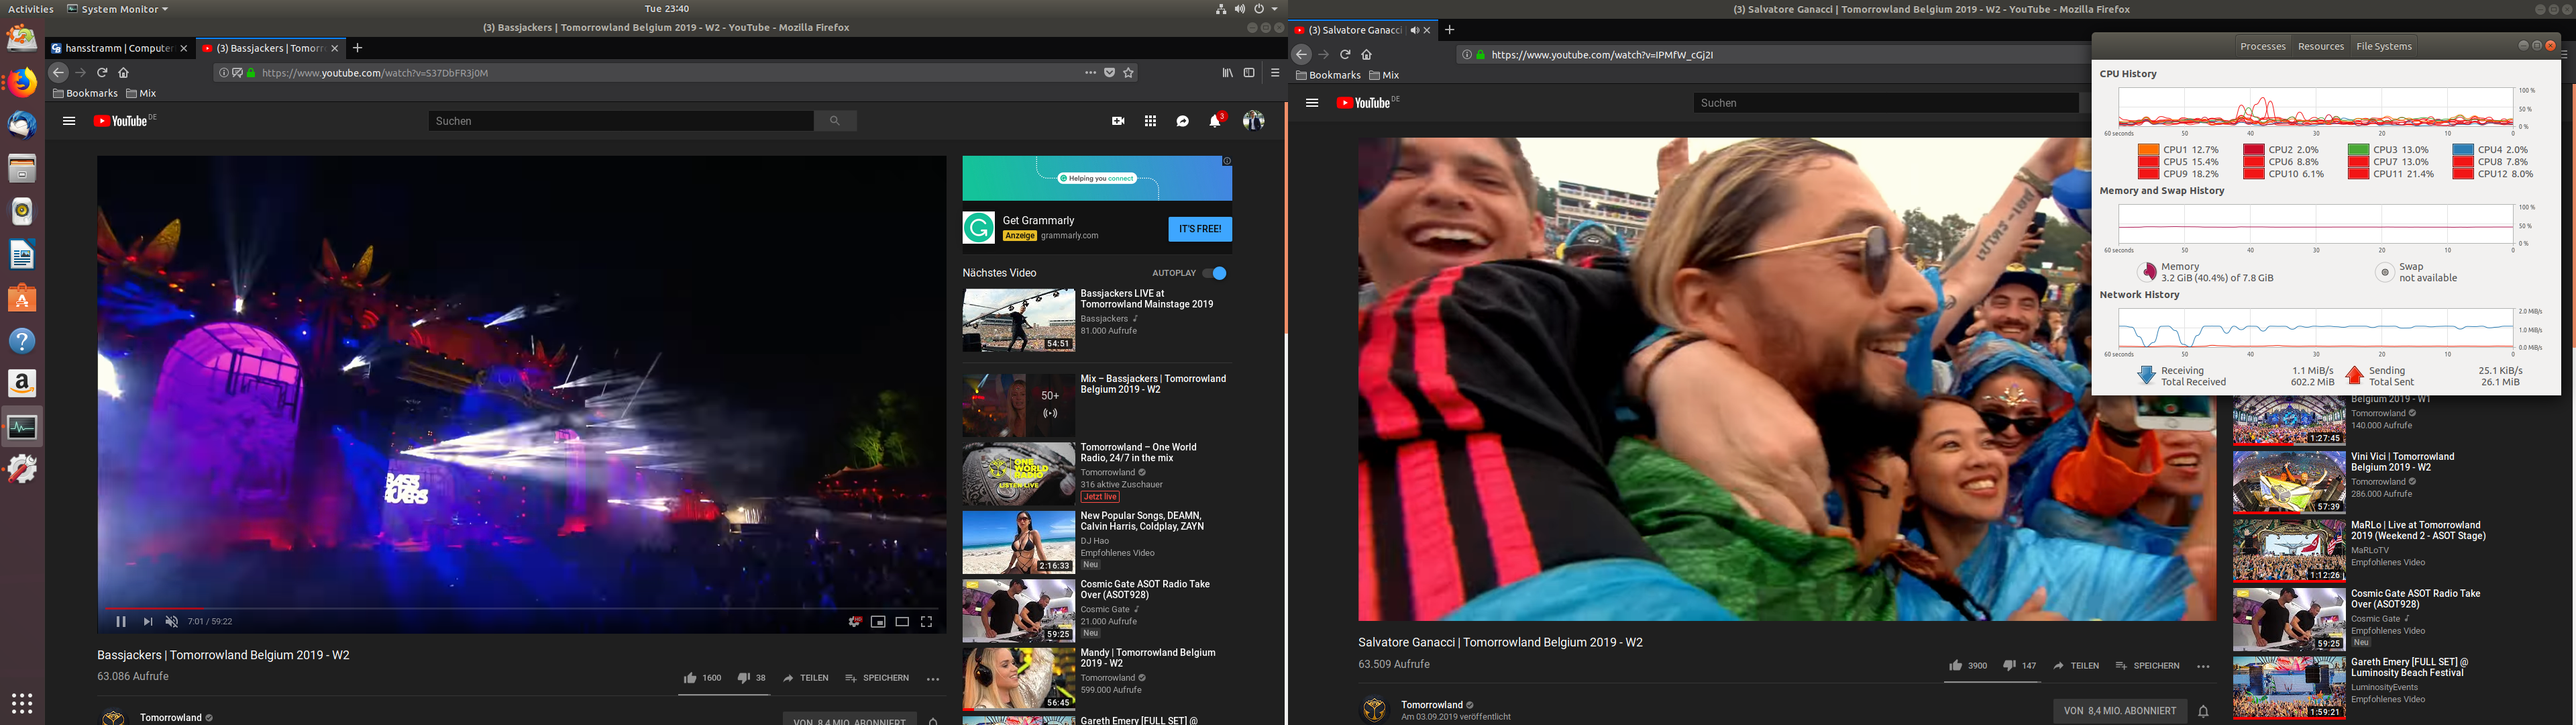This screenshot has width=2576, height=725.
Task: Open Firefox page actions ellipsis in URL bar
Action: pyautogui.click(x=1090, y=72)
